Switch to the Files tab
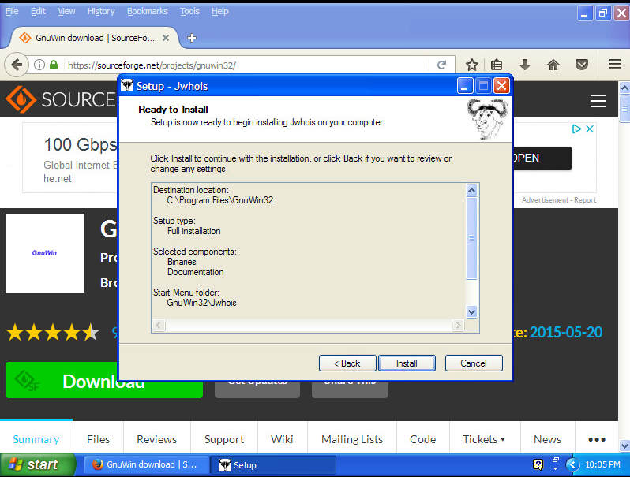The image size is (630, 477). pyautogui.click(x=98, y=439)
